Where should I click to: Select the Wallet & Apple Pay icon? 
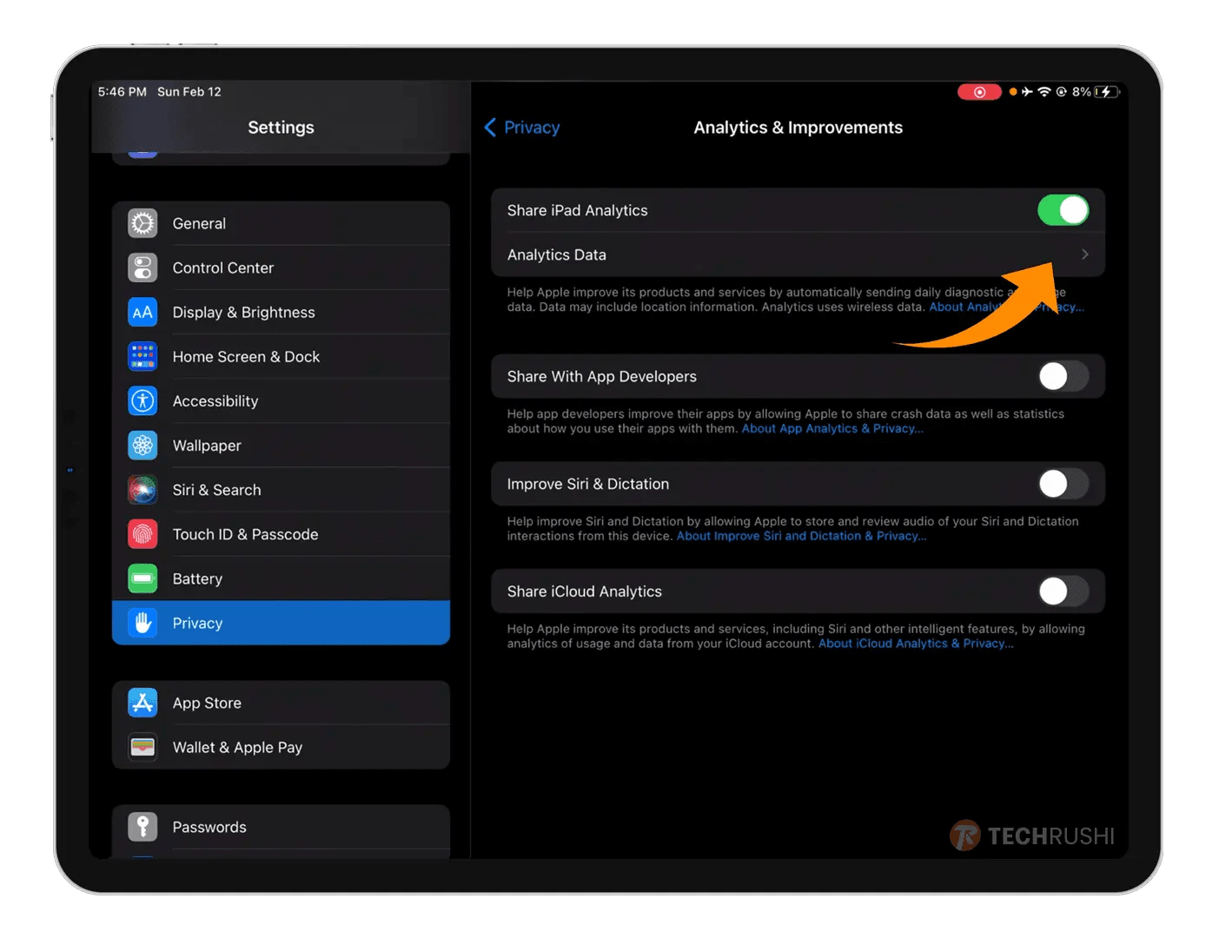coord(142,747)
